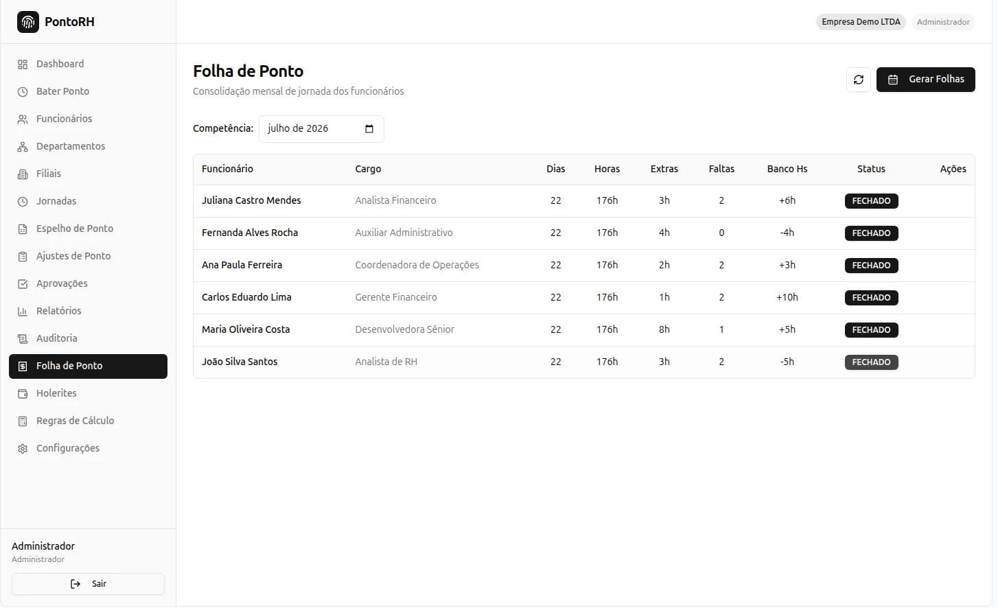The width and height of the screenshot is (998, 608).
Task: Click the Faltas column header
Action: tap(721, 169)
